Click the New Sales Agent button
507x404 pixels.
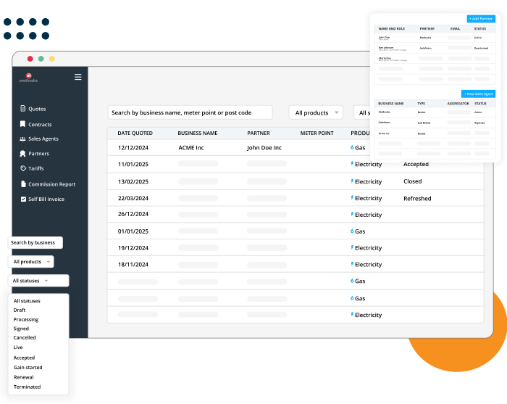point(478,94)
